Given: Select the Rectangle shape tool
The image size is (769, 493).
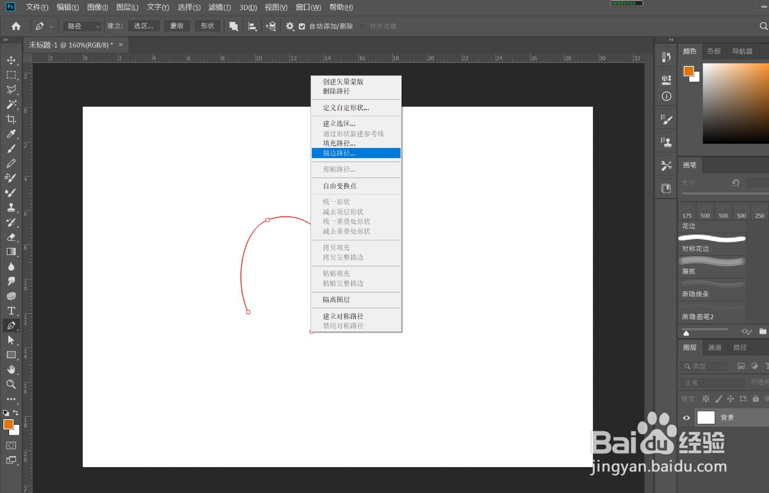Looking at the screenshot, I should click(x=11, y=355).
